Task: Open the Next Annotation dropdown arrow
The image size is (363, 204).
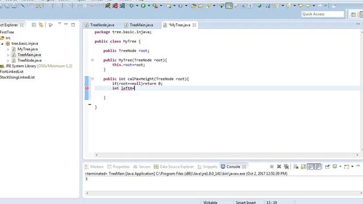Action: click(282, 6)
